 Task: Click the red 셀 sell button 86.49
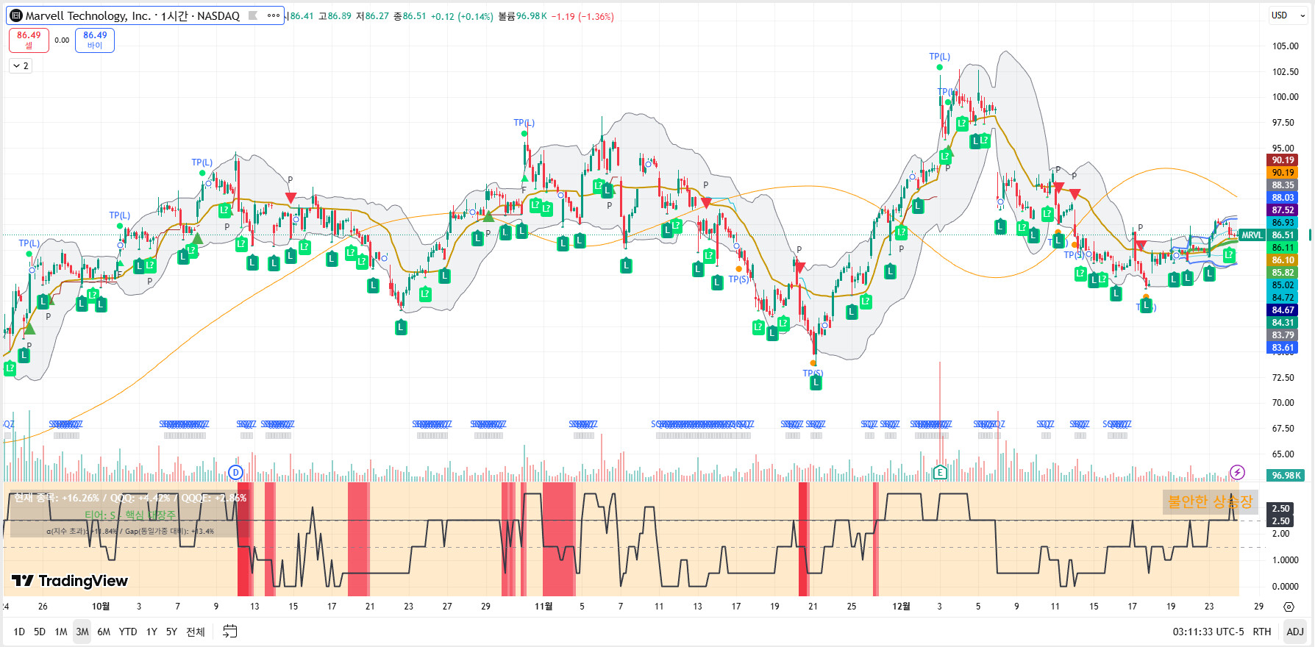click(x=29, y=40)
